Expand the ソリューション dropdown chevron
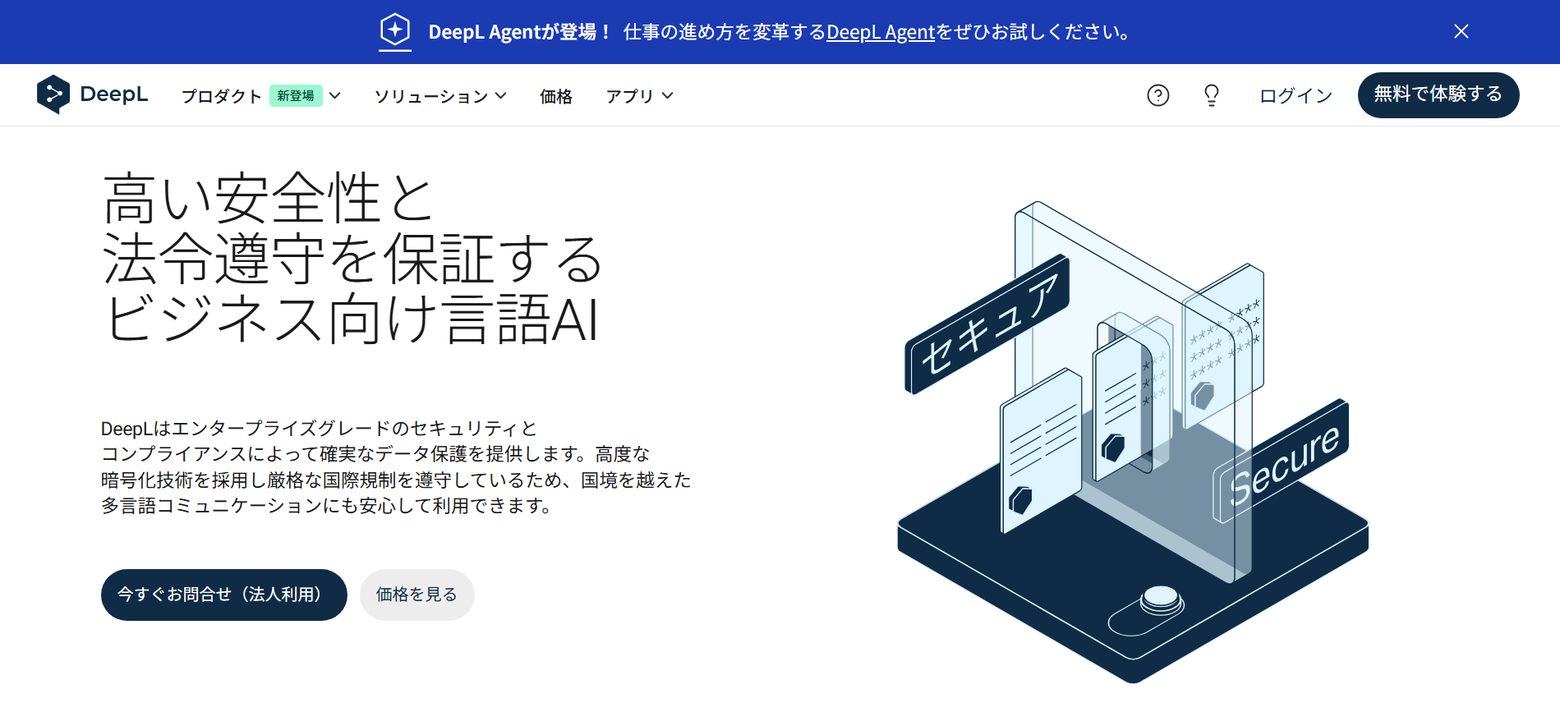 (500, 96)
